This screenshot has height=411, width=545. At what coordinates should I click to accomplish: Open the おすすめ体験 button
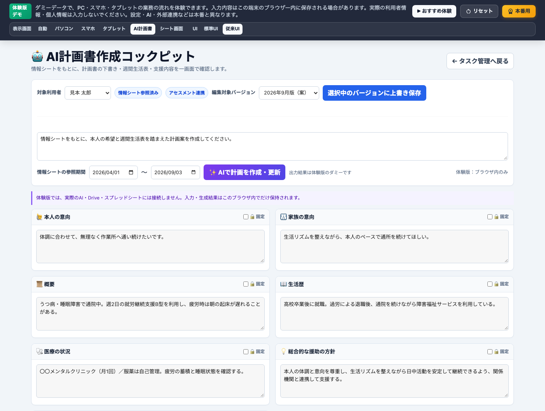434,11
